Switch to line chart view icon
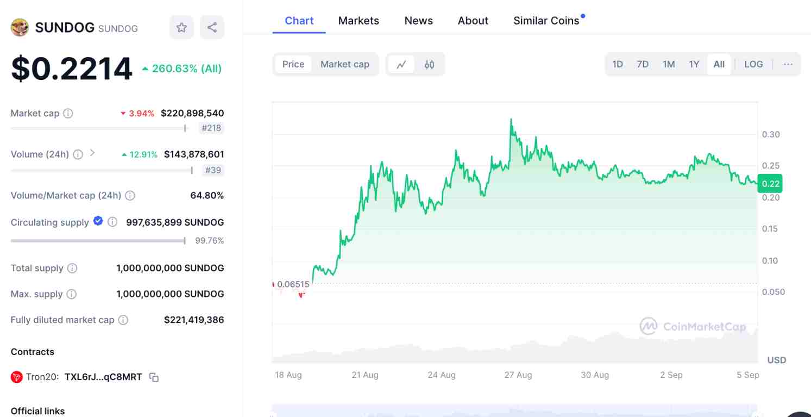The image size is (811, 417). [x=401, y=65]
